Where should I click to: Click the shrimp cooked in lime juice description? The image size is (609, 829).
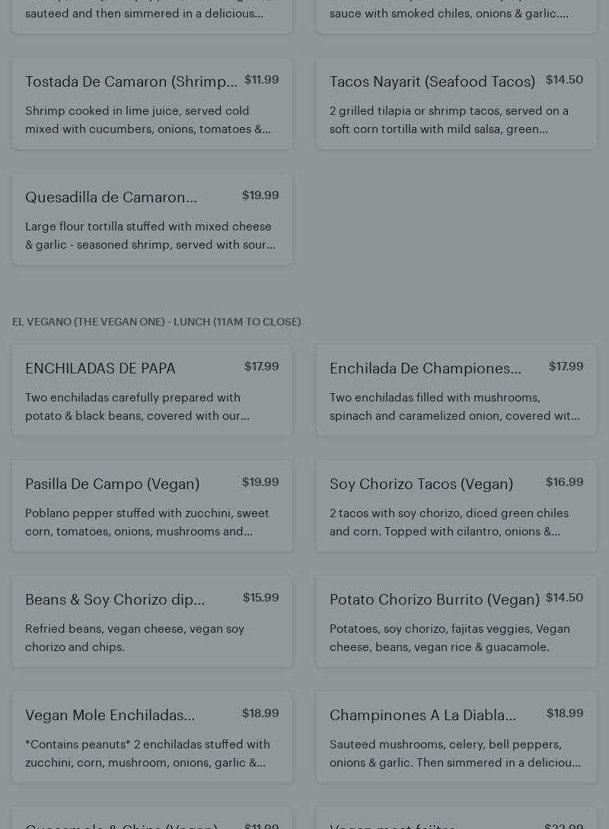[x=148, y=120]
